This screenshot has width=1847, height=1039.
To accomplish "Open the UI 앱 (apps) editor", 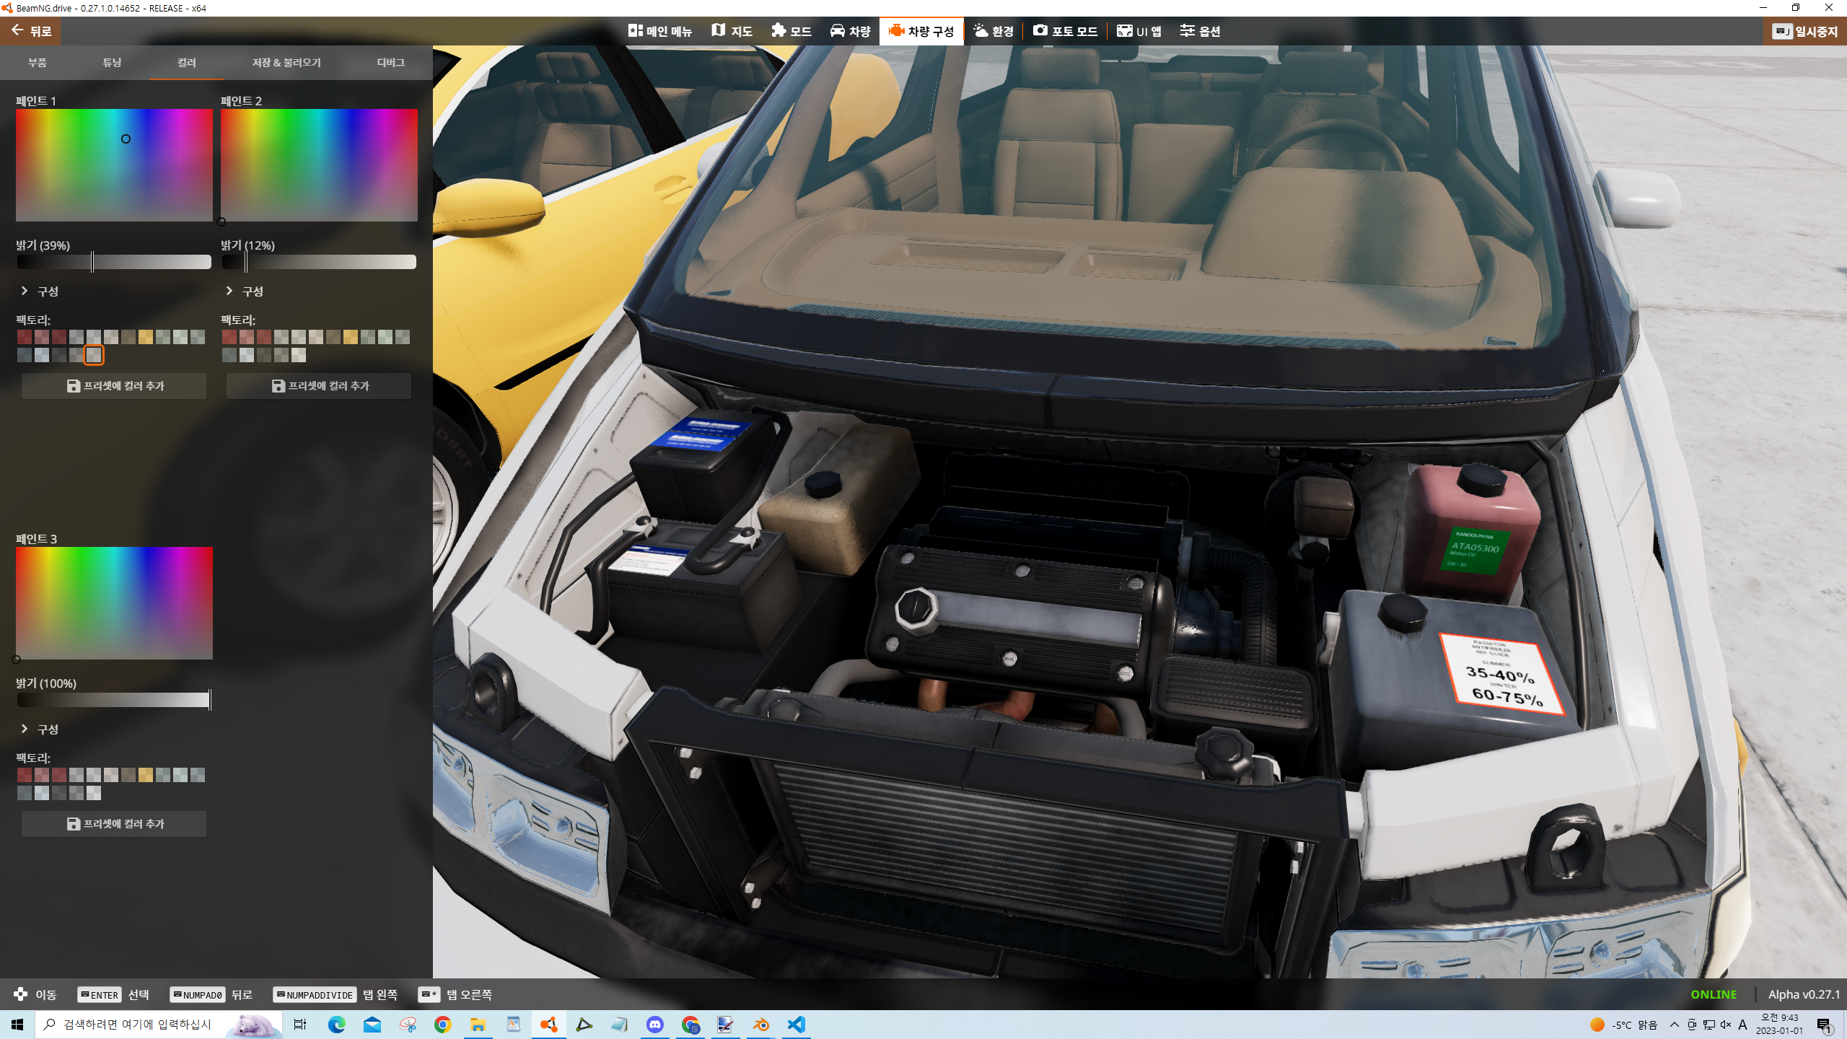I will 1139,31.
